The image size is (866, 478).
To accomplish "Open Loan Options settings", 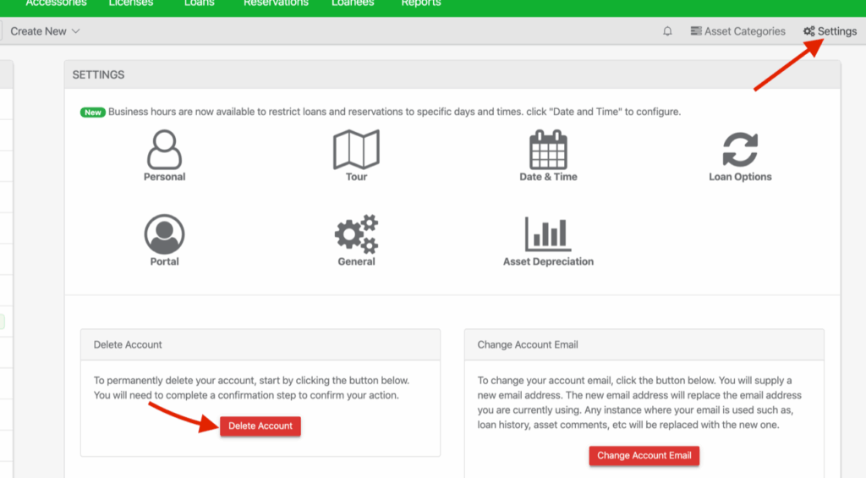I will (740, 151).
